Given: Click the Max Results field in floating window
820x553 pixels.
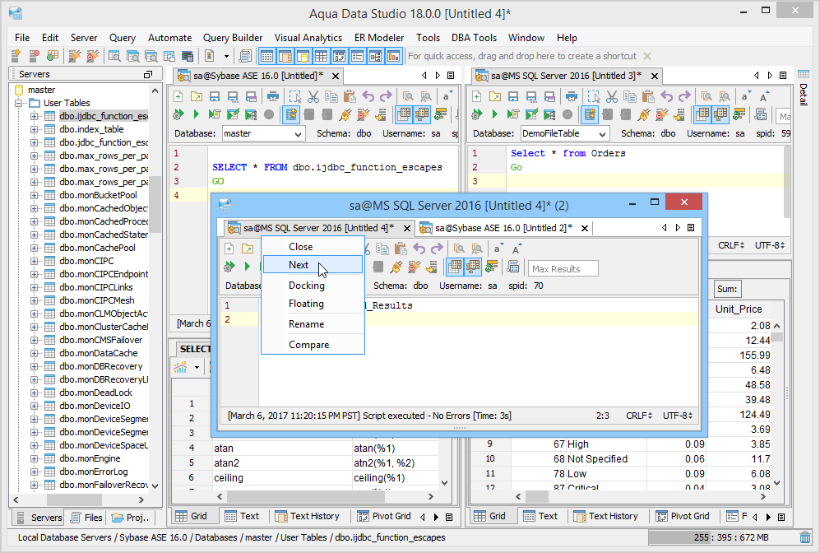Looking at the screenshot, I should [x=563, y=269].
